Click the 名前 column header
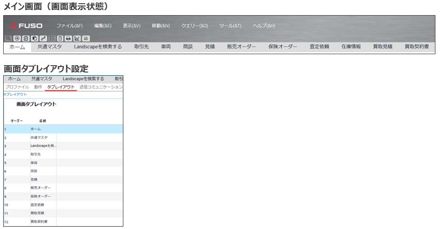Image resolution: width=440 pixels, height=229 pixels. click(42, 121)
